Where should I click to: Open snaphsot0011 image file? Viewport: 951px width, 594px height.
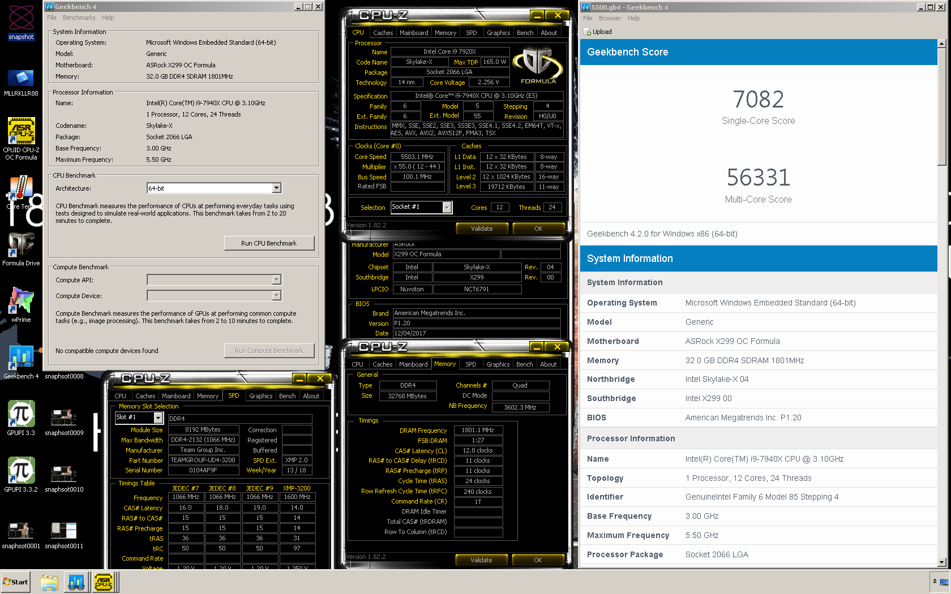[x=64, y=535]
